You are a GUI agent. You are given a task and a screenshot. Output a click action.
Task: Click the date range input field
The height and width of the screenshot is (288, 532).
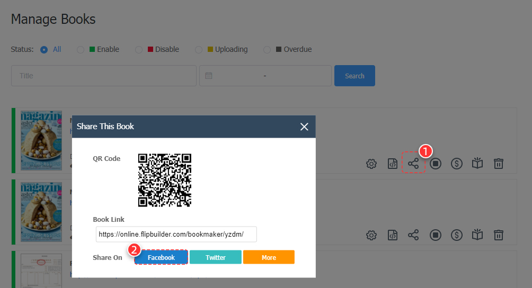coord(265,76)
